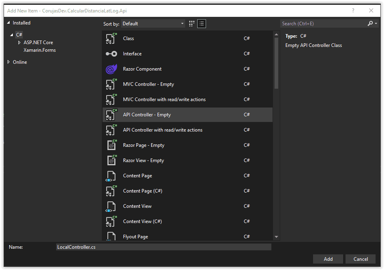Select the Online category label
The height and width of the screenshot is (270, 384).
(x=20, y=62)
